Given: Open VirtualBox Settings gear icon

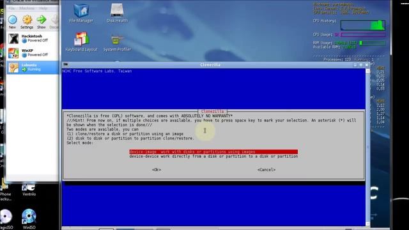Looking at the screenshot, I should pyautogui.click(x=27, y=22).
